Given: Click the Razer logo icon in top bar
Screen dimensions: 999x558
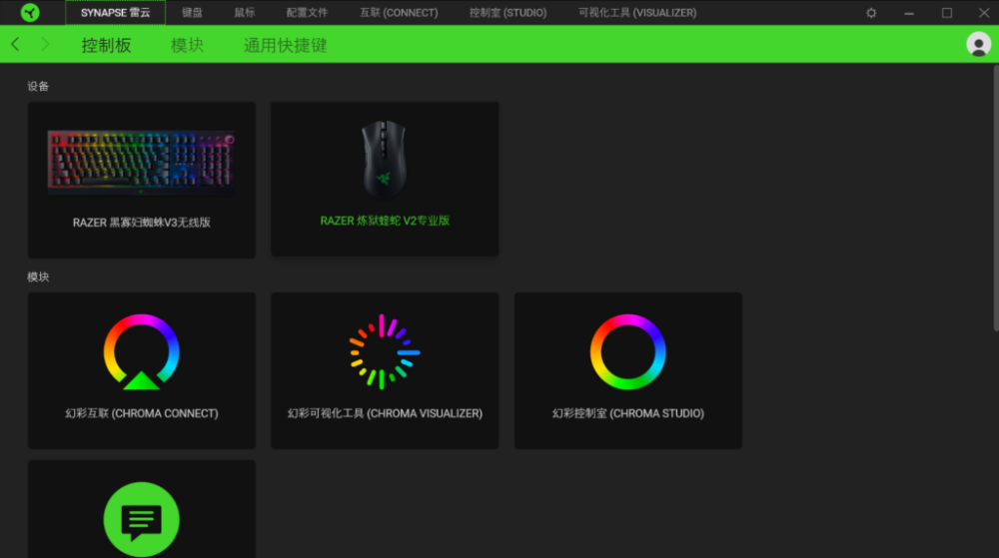Looking at the screenshot, I should pyautogui.click(x=29, y=13).
